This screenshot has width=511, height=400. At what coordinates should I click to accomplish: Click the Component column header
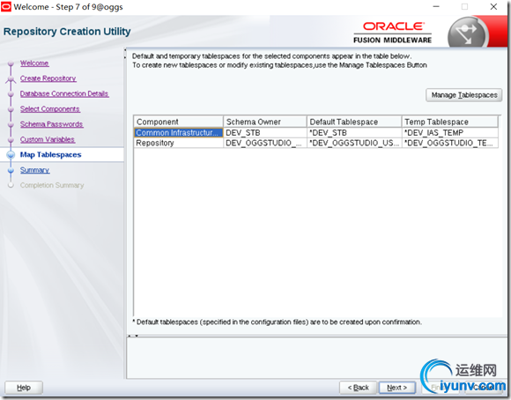pos(178,122)
